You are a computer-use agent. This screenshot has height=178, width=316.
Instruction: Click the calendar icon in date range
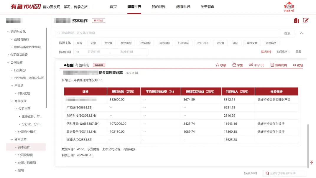tap(78, 52)
